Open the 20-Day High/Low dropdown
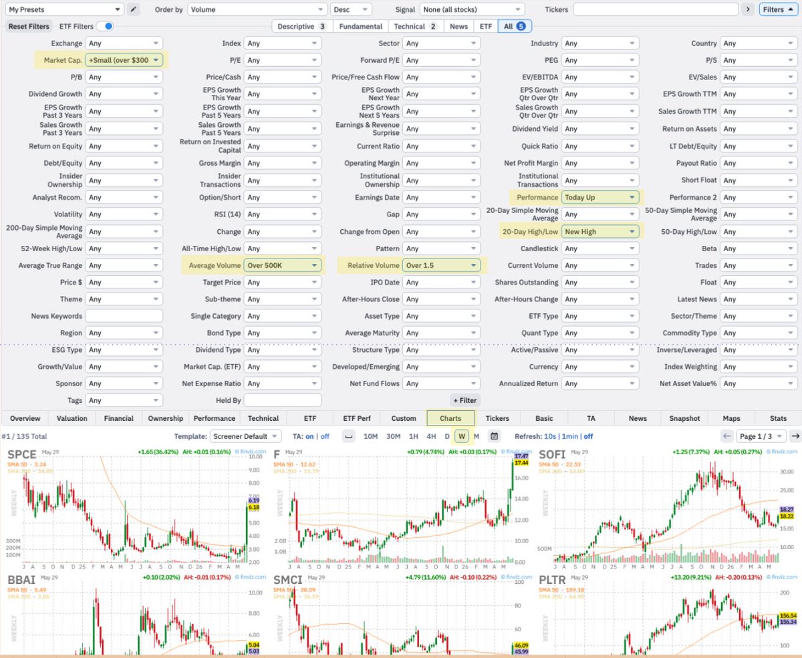 600,232
